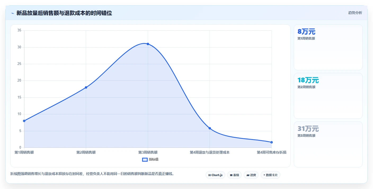Image resolution: width=373 pixels, height=189 pixels.
Task: Click the small icon inside the Chart.js tag
Action: click(210, 175)
